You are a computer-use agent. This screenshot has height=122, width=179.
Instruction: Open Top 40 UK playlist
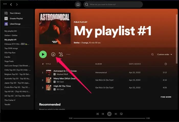tap(17, 92)
